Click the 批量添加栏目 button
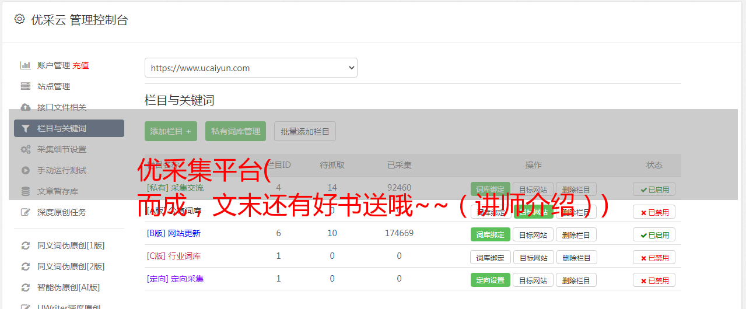The image size is (746, 309). pos(305,131)
